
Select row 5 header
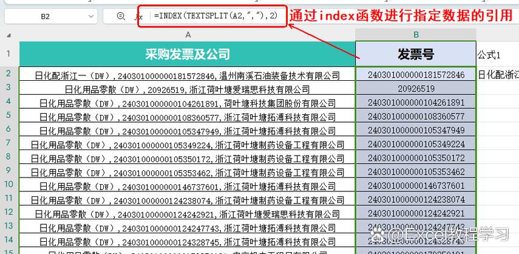[x=8, y=115]
